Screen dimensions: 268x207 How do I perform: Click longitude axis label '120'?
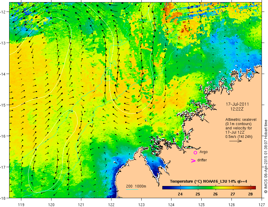coord(51,205)
